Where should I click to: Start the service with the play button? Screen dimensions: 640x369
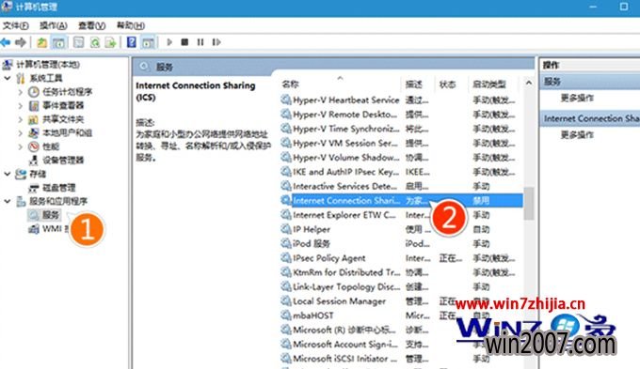click(x=169, y=42)
